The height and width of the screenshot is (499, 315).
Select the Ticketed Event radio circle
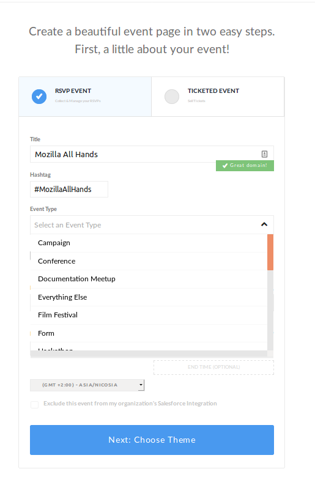pyautogui.click(x=172, y=97)
